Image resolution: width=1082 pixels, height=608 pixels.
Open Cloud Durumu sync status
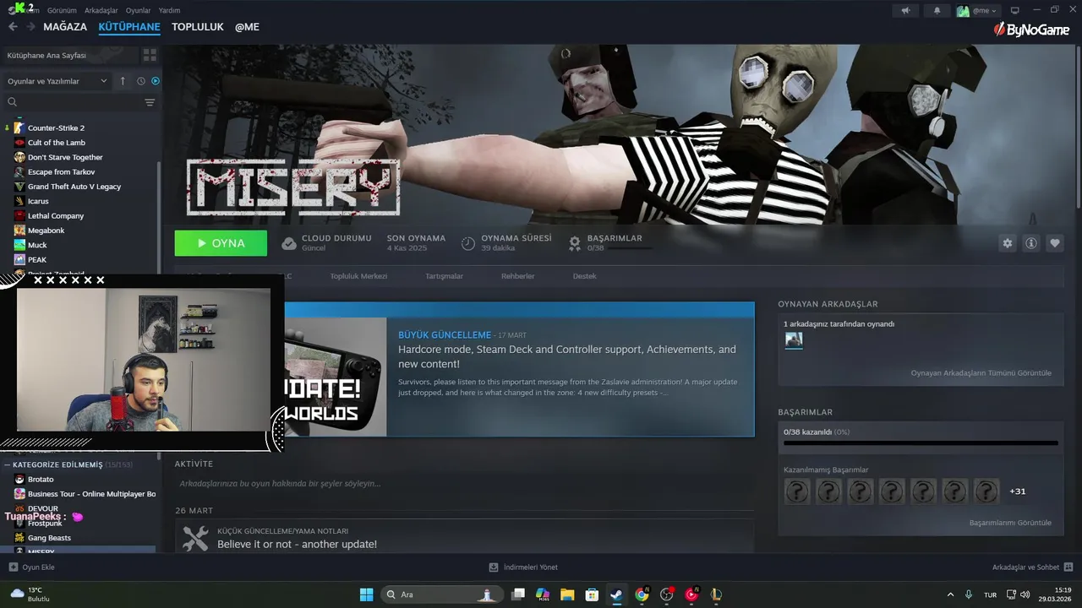pyautogui.click(x=326, y=243)
